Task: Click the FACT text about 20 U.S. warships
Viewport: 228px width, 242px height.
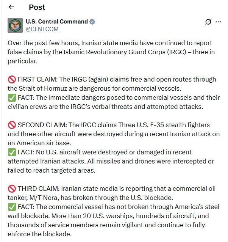Action: tap(113, 220)
